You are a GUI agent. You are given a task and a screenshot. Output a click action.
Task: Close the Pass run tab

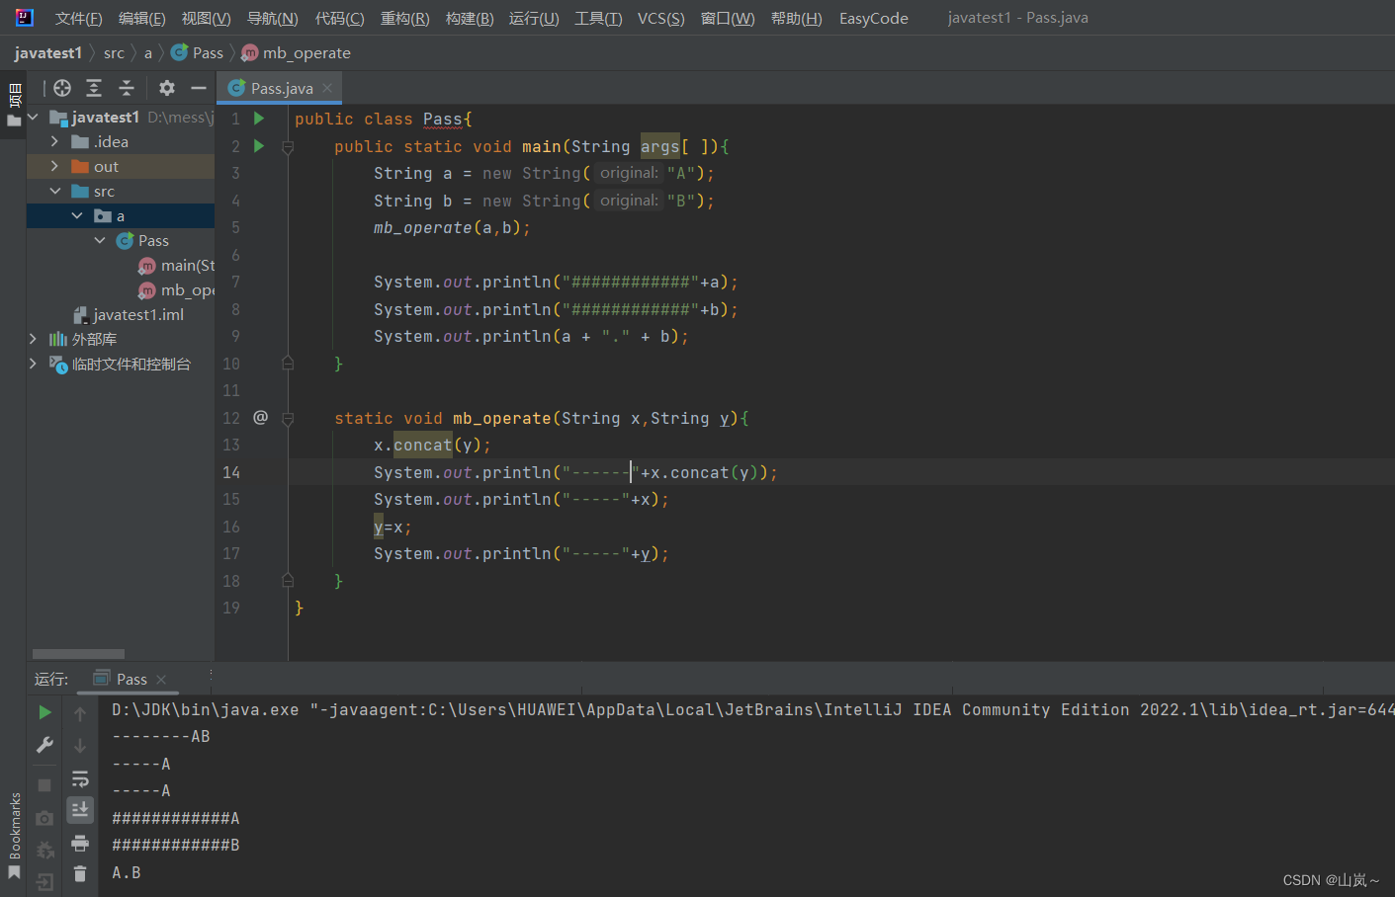(161, 680)
